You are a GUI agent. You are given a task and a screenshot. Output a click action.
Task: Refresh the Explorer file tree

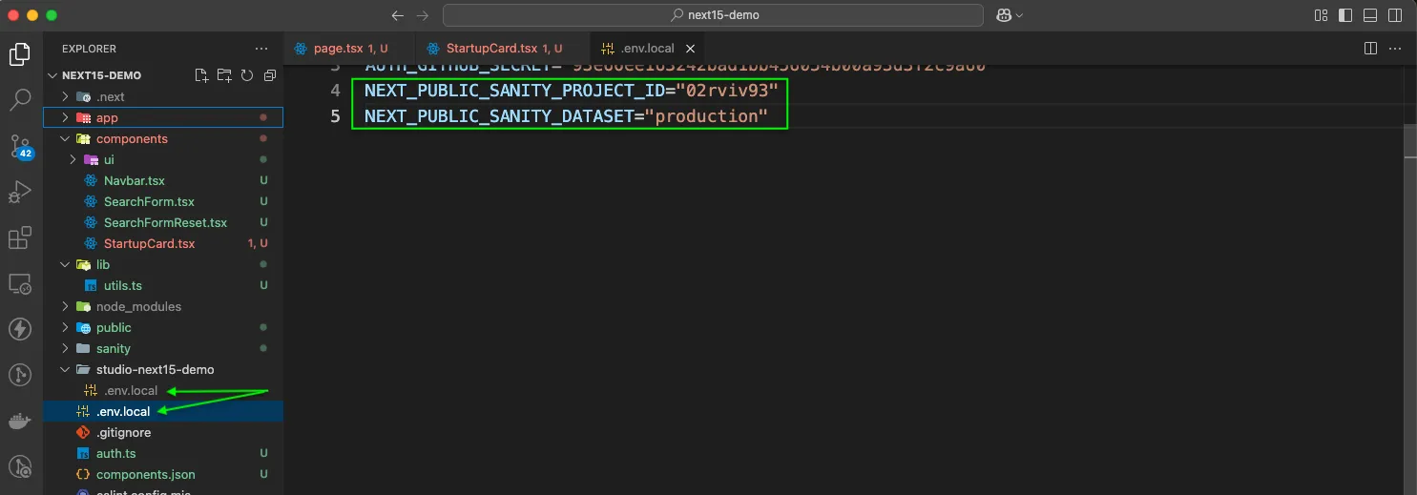coord(247,75)
